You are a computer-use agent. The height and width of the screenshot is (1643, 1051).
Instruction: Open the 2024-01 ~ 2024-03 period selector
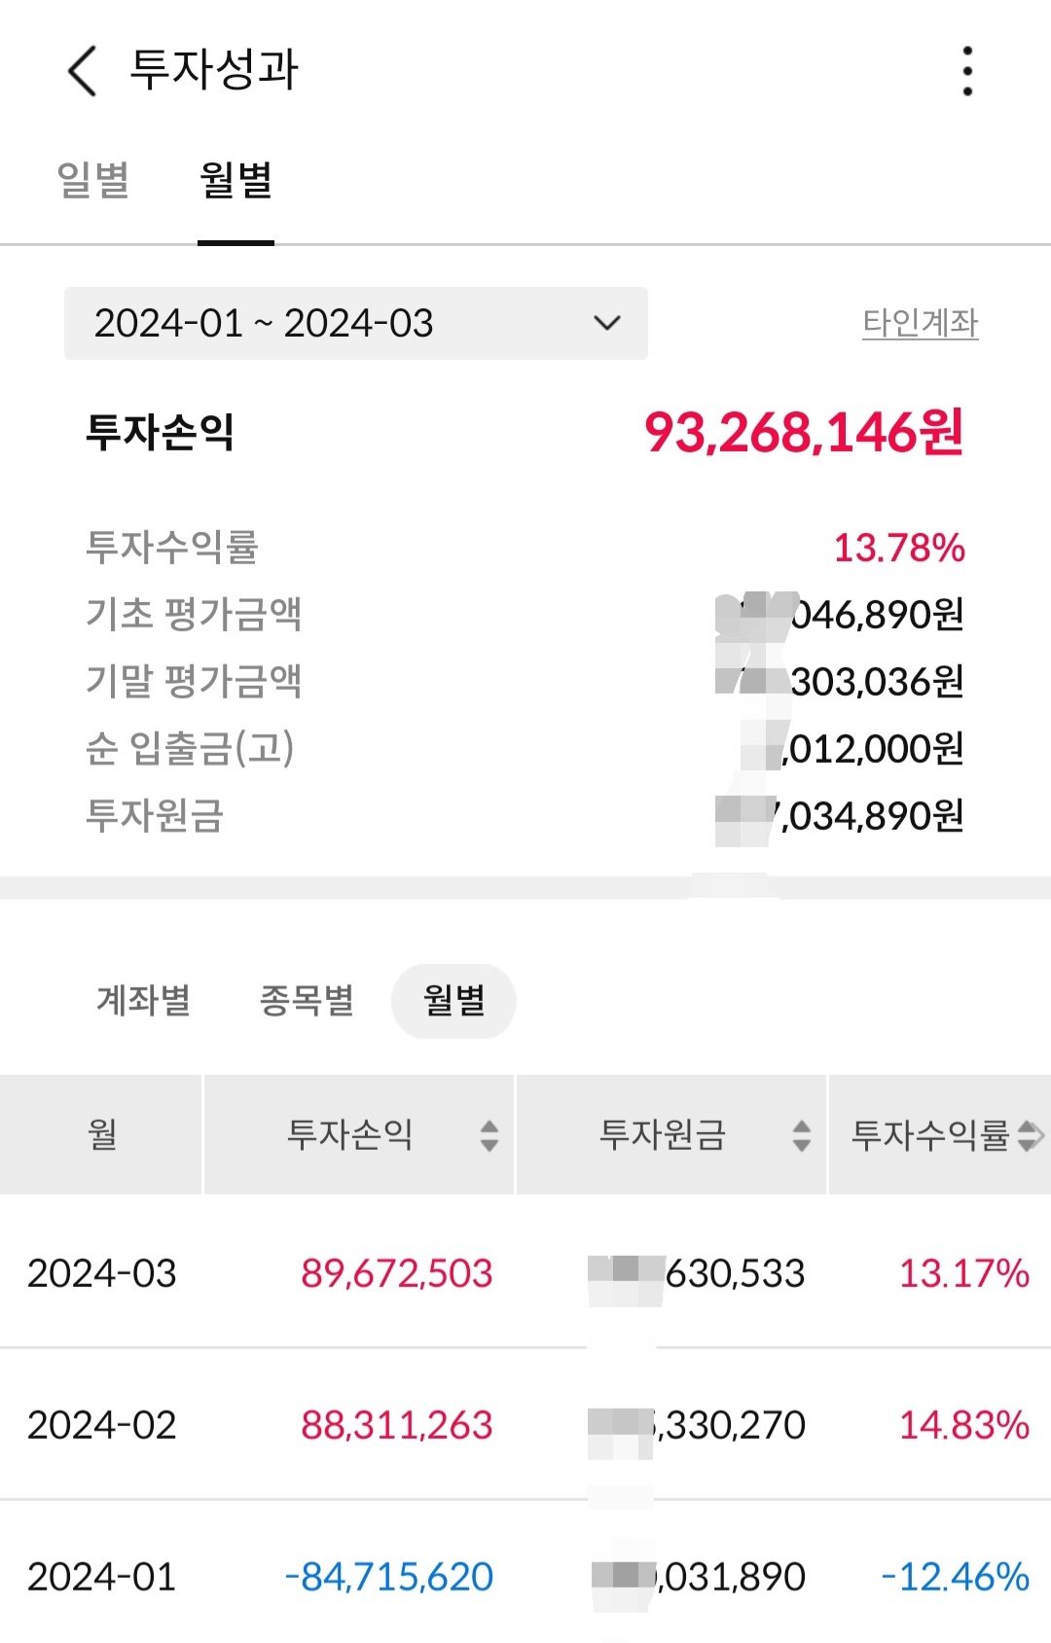pos(356,323)
